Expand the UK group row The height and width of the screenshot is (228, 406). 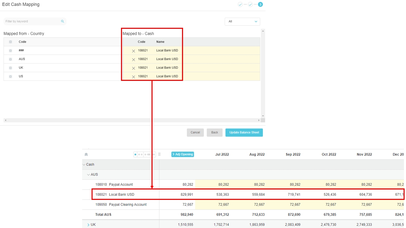coord(88,225)
